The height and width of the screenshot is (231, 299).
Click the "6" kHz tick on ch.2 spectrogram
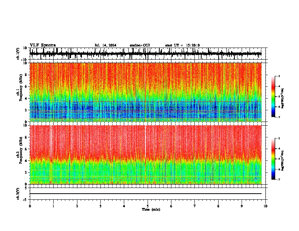(x=26, y=149)
